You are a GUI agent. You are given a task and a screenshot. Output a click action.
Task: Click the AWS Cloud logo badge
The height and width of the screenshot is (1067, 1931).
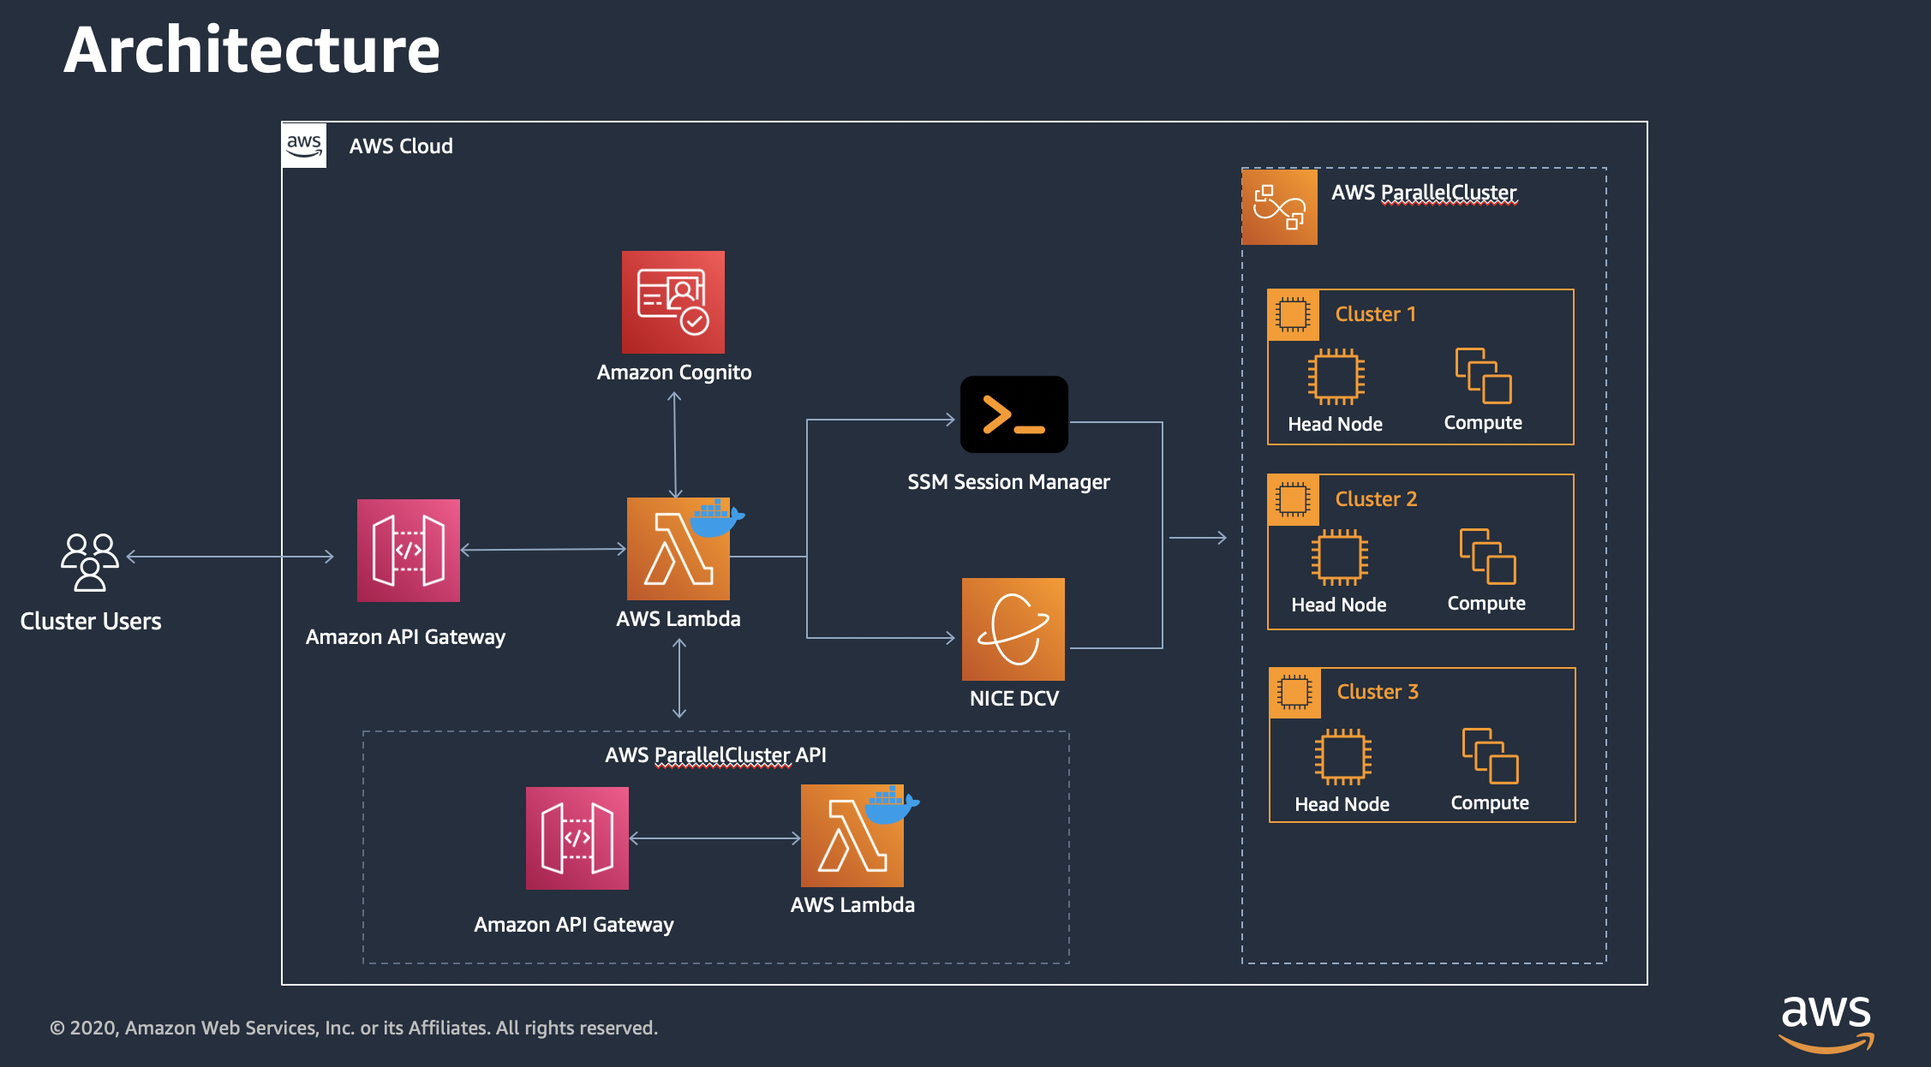(x=304, y=145)
